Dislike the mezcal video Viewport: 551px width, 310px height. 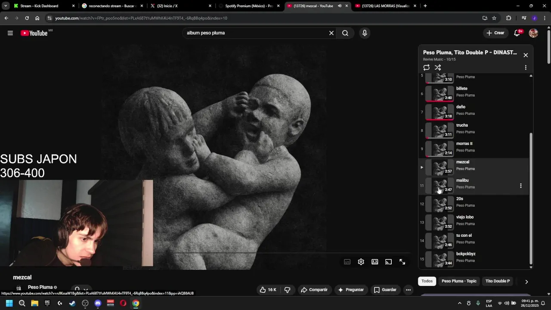287,290
